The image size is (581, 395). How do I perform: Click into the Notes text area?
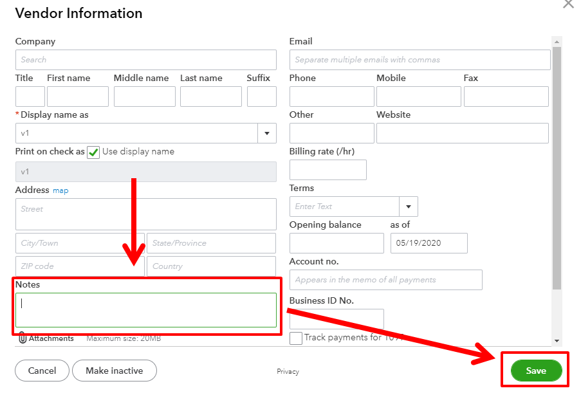click(146, 310)
